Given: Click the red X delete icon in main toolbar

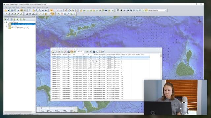Looking at the screenshot, I should [x=58, y=10].
